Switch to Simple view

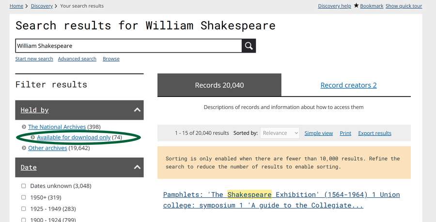319,133
